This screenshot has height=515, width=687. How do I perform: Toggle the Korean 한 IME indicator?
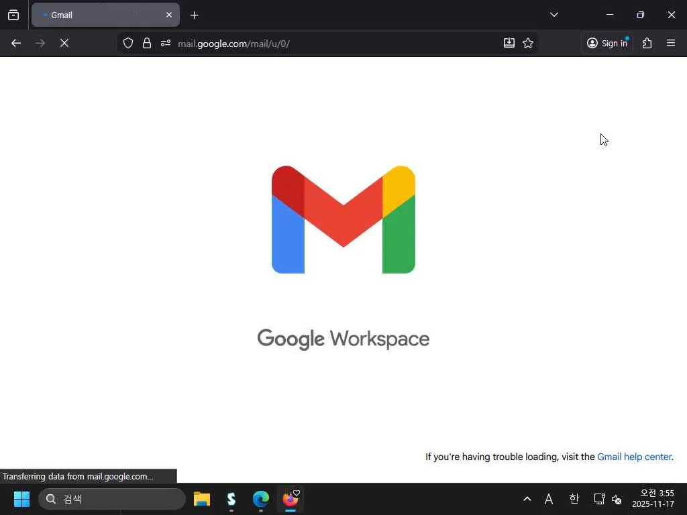coord(574,499)
